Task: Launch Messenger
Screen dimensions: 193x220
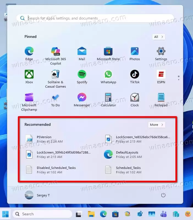Action: [82, 100]
